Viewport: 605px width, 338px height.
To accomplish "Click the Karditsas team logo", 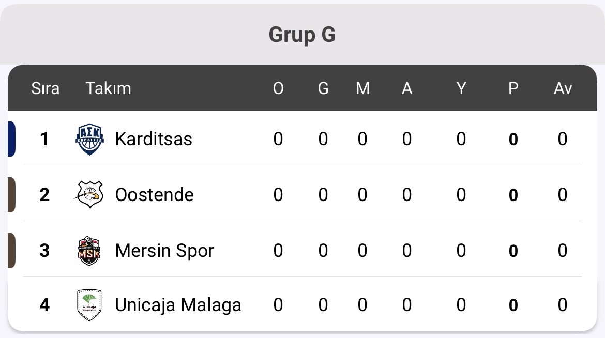I will 89,140.
